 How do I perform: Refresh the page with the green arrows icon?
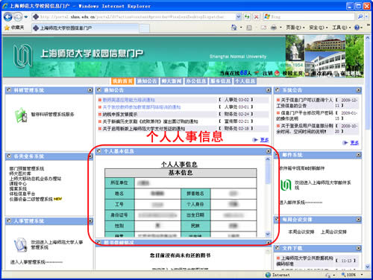[247, 17]
